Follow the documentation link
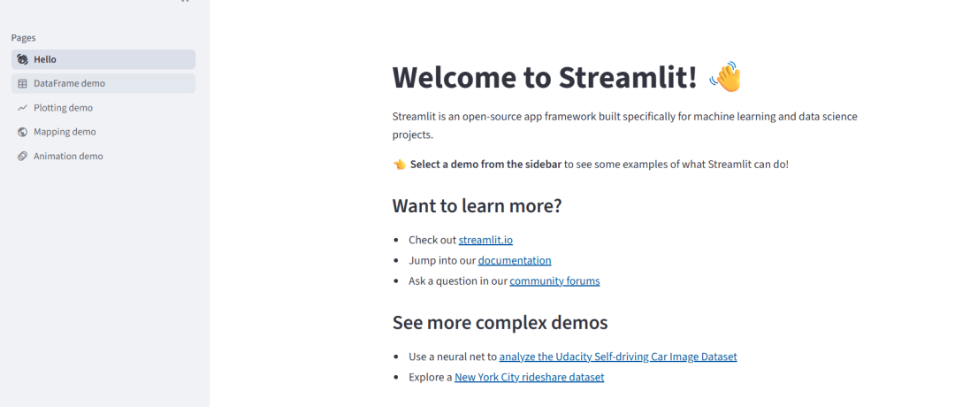Screen dimensions: 955x407 point(515,260)
